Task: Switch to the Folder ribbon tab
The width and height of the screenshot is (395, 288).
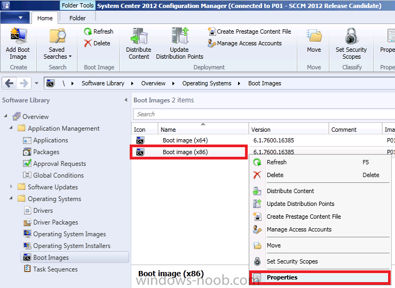Action: coord(77,18)
